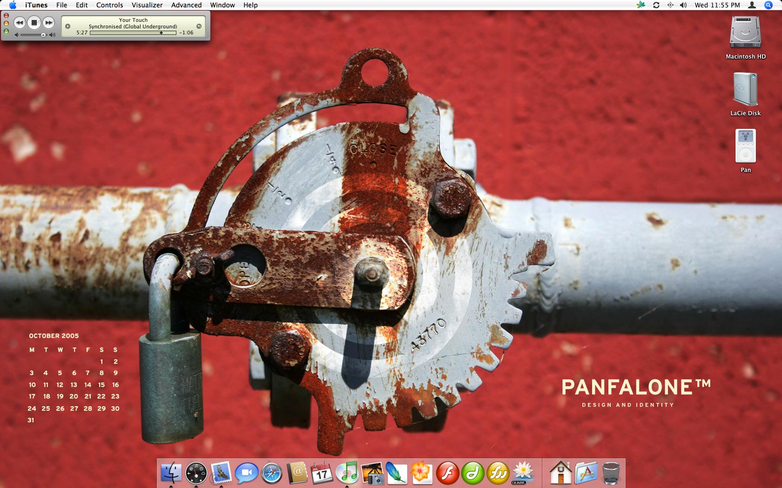
Task: Open the Macintosh HD desktop icon
Action: tap(745, 33)
